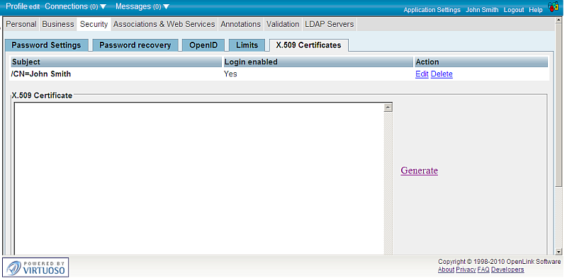Click the edit link next to Profile
Screen dimensions: 567x278
tap(34, 7)
